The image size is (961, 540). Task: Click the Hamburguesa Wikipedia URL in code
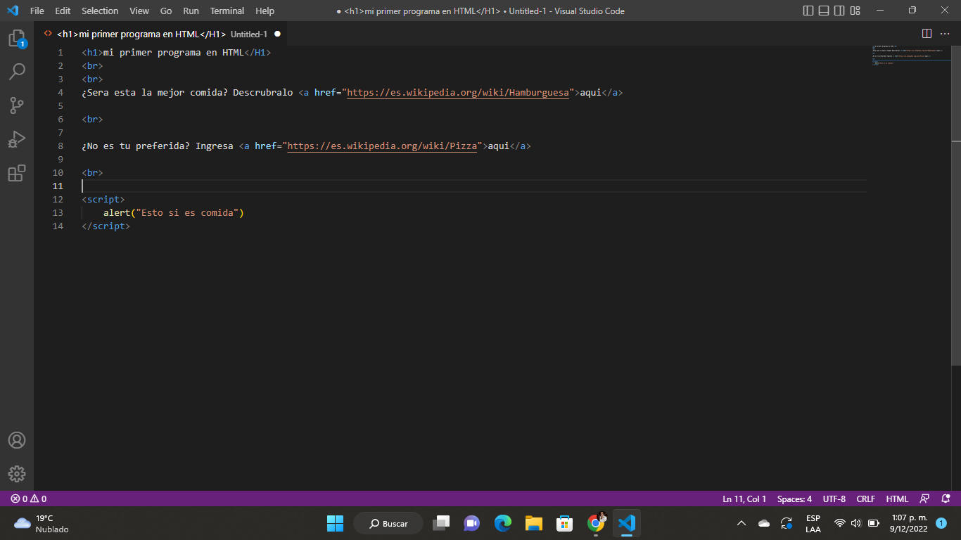coord(458,92)
